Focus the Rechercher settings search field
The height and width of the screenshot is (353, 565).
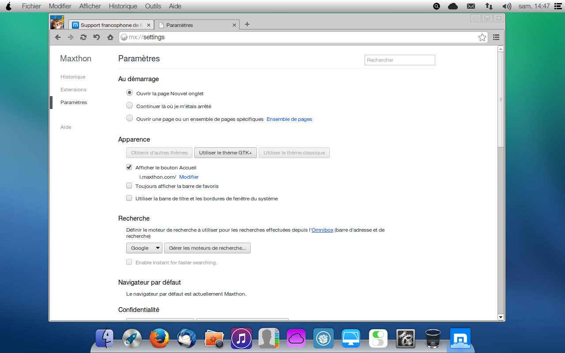point(400,60)
